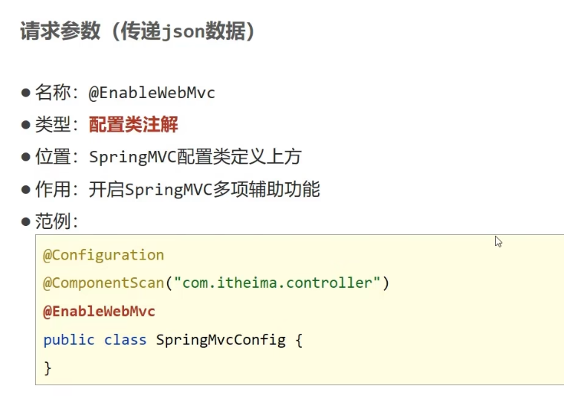This screenshot has width=564, height=400.
Task: Select the @EnableWebMvc name text
Action: [152, 93]
